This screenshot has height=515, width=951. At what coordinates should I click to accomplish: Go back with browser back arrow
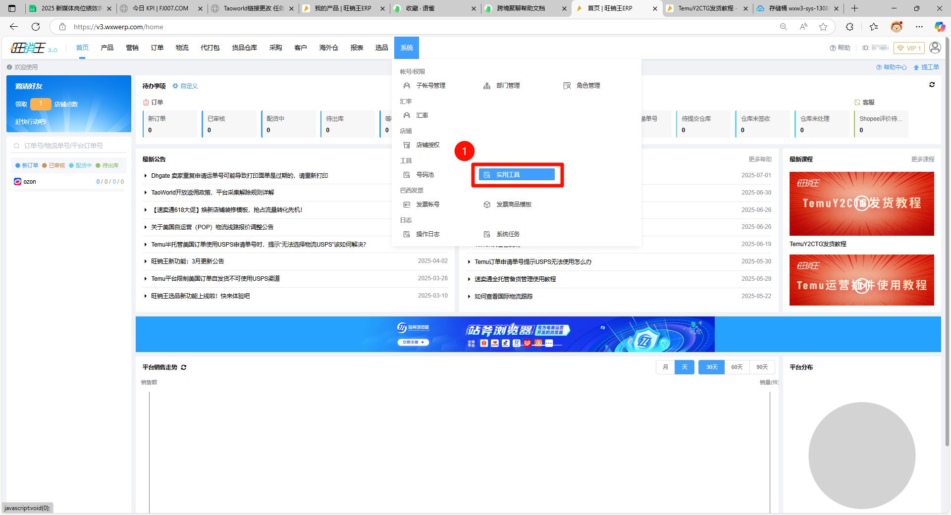(x=14, y=27)
